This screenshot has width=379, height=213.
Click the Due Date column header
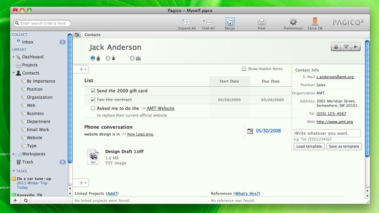pos(271,81)
